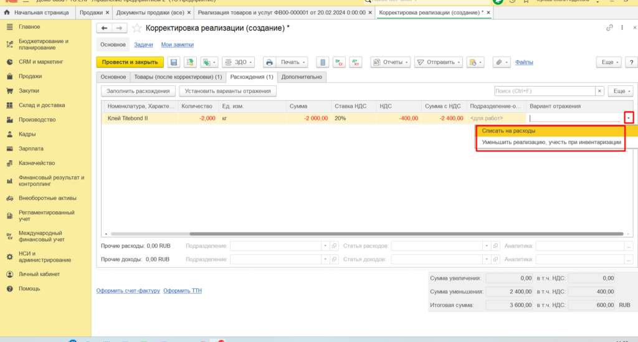Click the paperclip attachments icon
The height and width of the screenshot is (342, 638).
502,62
